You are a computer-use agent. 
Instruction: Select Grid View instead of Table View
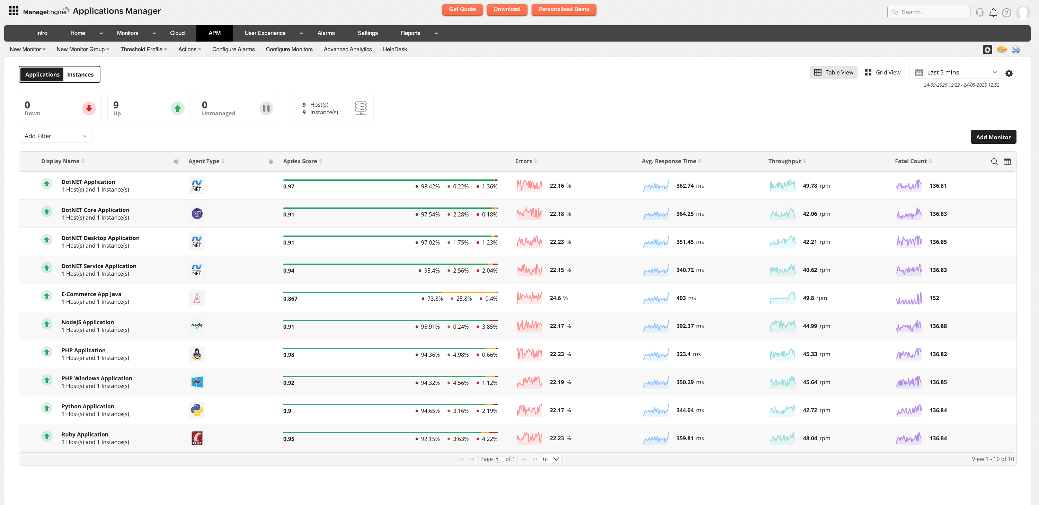tap(883, 72)
